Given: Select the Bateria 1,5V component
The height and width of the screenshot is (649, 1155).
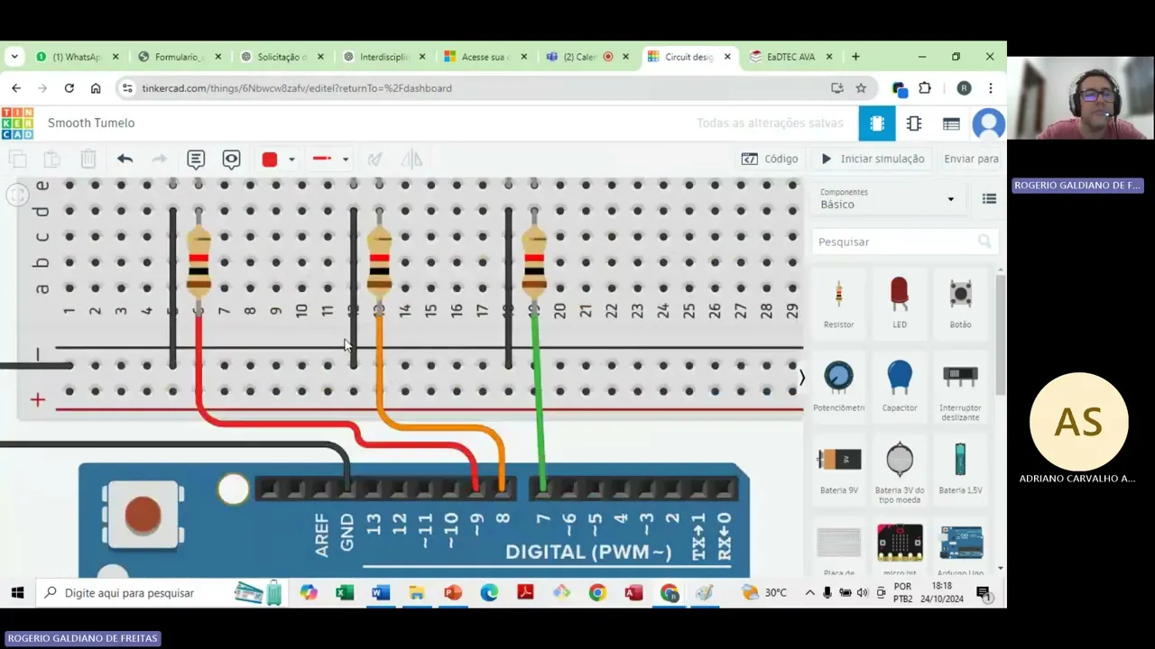Looking at the screenshot, I should [x=960, y=468].
